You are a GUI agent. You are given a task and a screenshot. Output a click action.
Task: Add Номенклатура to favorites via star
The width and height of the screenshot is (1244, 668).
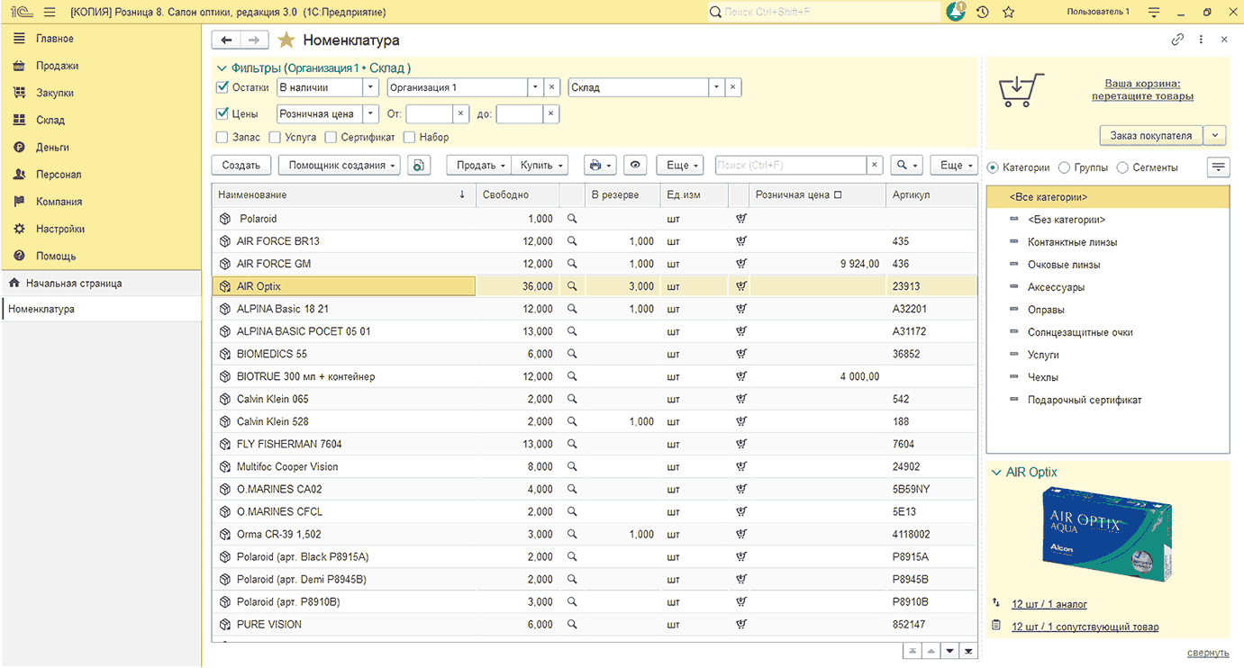(286, 40)
